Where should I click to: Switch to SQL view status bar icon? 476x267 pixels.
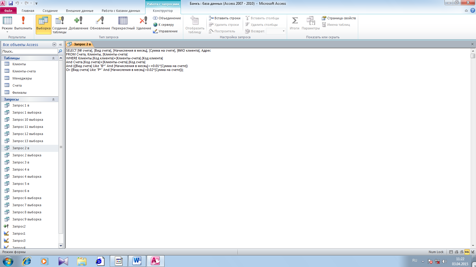pos(467,252)
